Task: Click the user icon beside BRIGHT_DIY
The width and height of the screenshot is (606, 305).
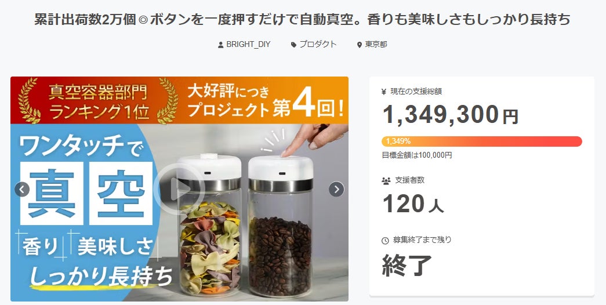Action: [x=221, y=45]
